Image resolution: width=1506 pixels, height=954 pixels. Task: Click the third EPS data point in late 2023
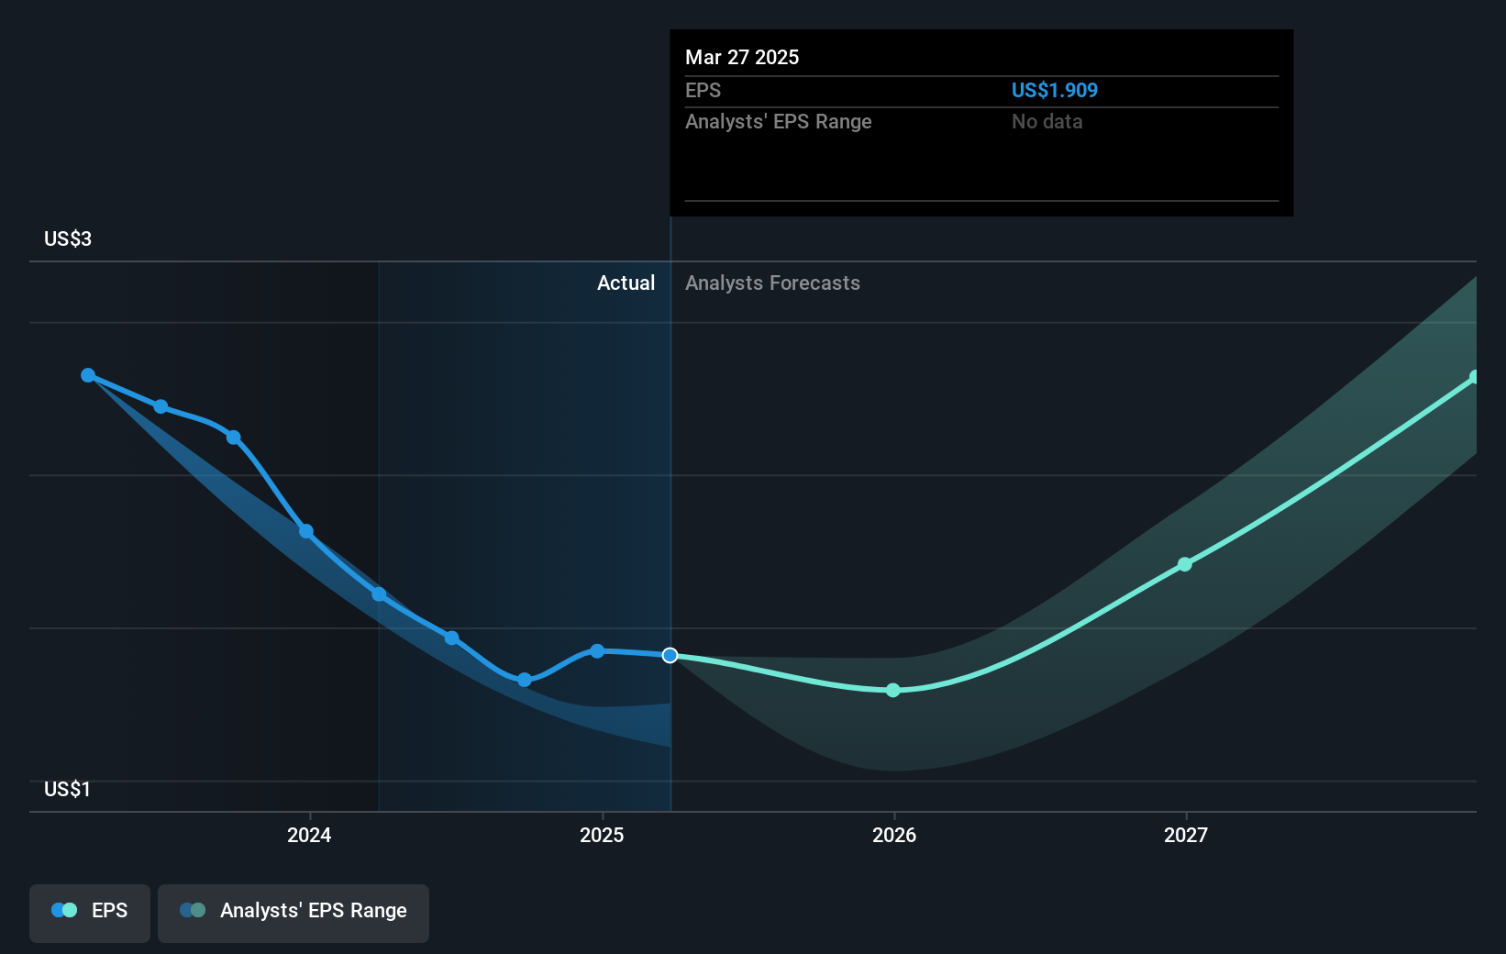pyautogui.click(x=234, y=438)
